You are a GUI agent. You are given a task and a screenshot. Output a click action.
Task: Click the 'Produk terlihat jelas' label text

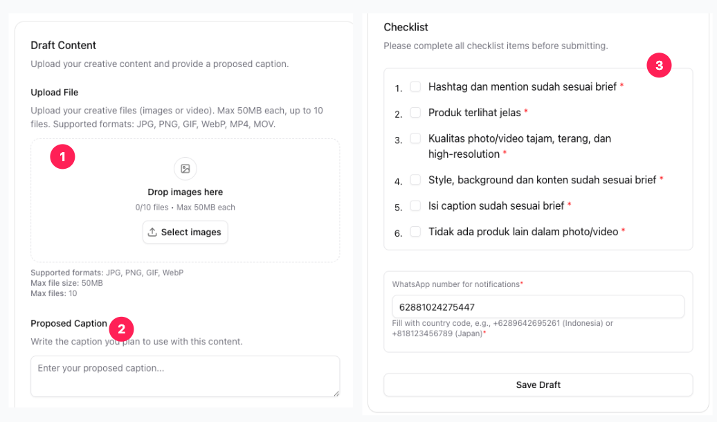click(475, 113)
